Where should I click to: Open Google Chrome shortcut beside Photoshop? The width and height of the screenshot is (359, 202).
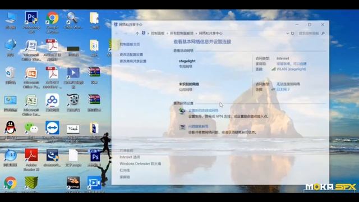coord(52,18)
